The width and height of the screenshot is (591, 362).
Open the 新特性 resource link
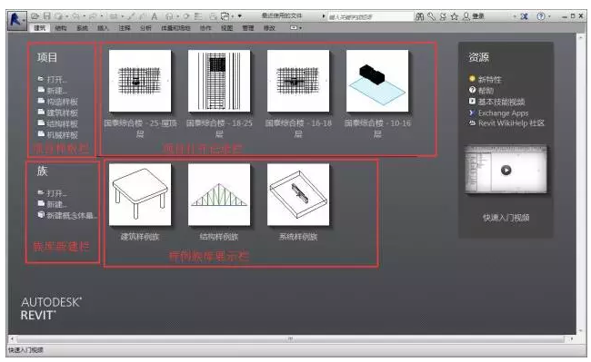coord(489,79)
